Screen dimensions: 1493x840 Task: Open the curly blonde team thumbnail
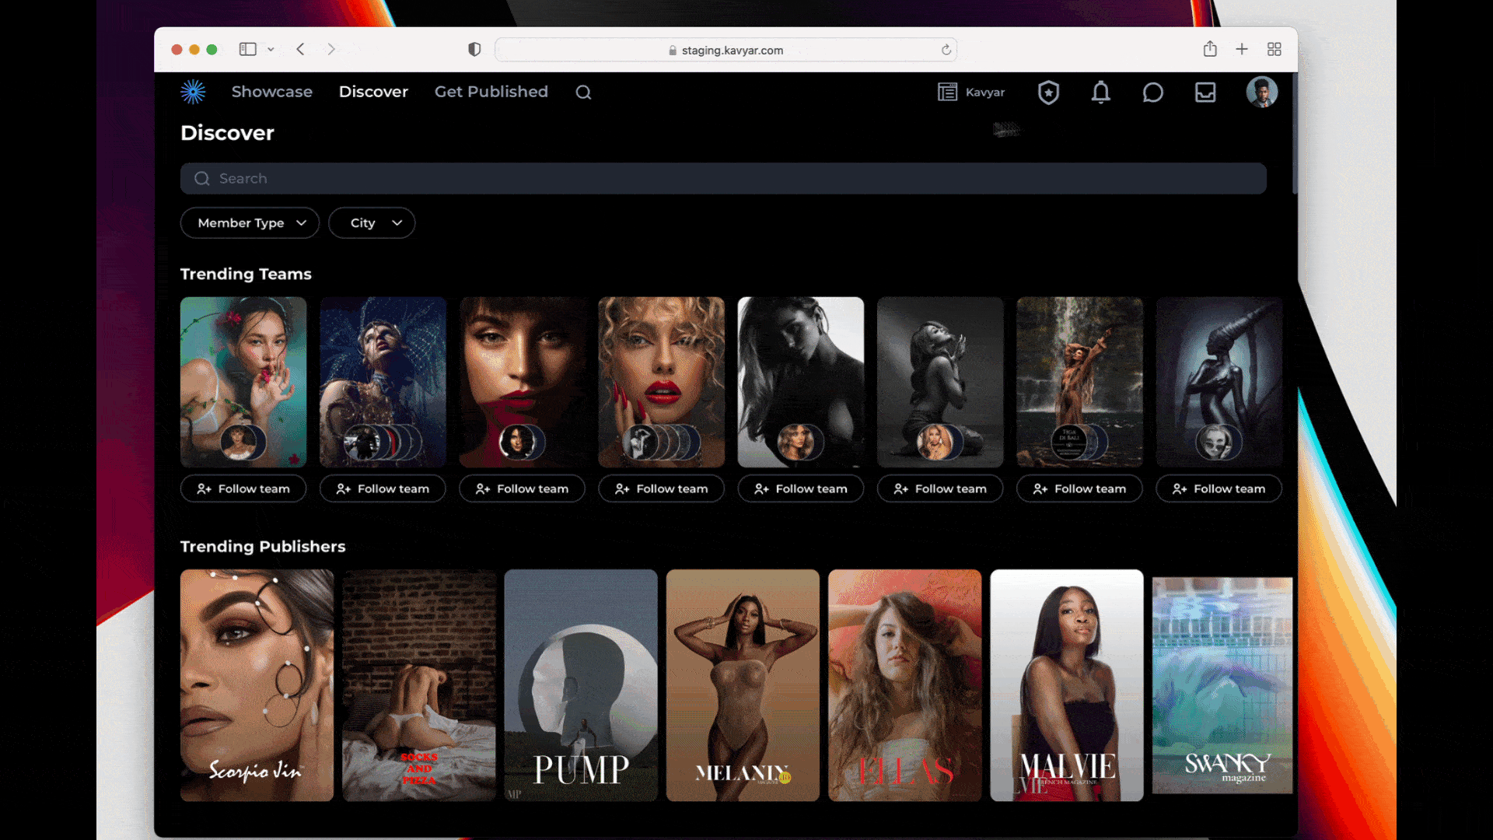tap(661, 382)
